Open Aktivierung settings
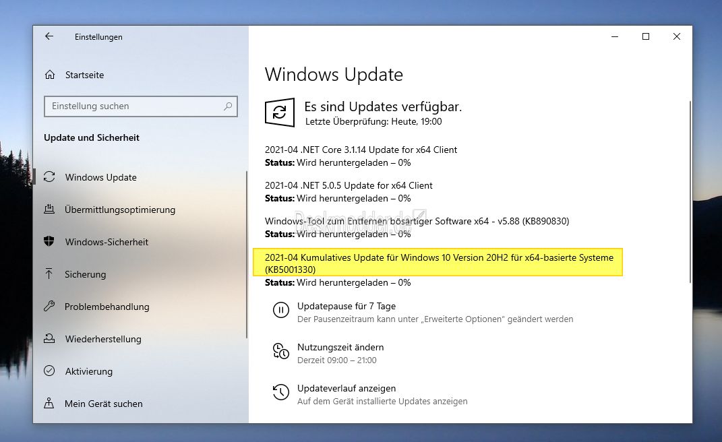The height and width of the screenshot is (442, 722). point(88,371)
